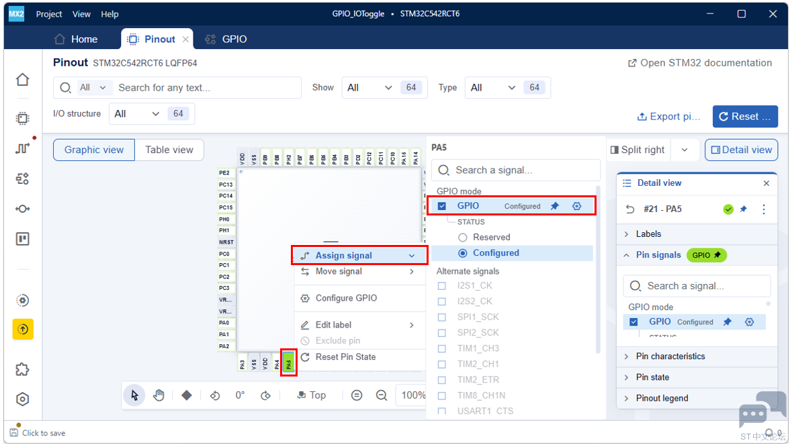Open the home icon in the left sidebar
The image size is (792, 447).
tap(23, 80)
